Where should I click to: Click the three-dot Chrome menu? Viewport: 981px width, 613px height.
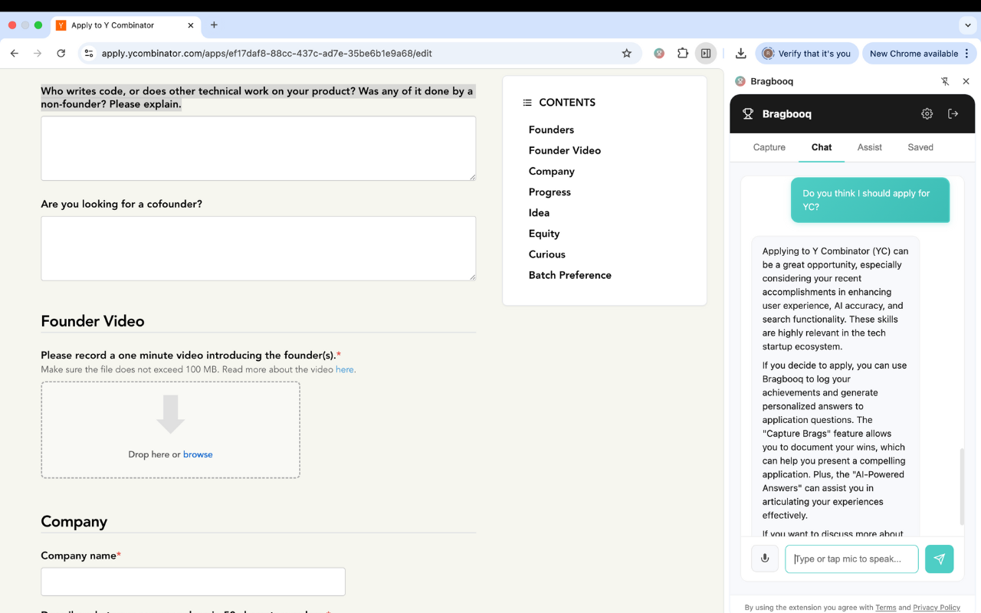(x=967, y=54)
